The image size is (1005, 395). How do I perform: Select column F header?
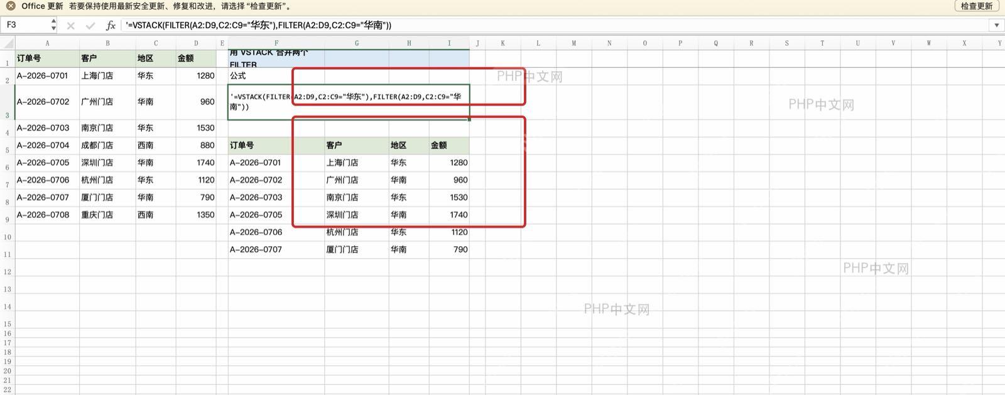coord(276,43)
